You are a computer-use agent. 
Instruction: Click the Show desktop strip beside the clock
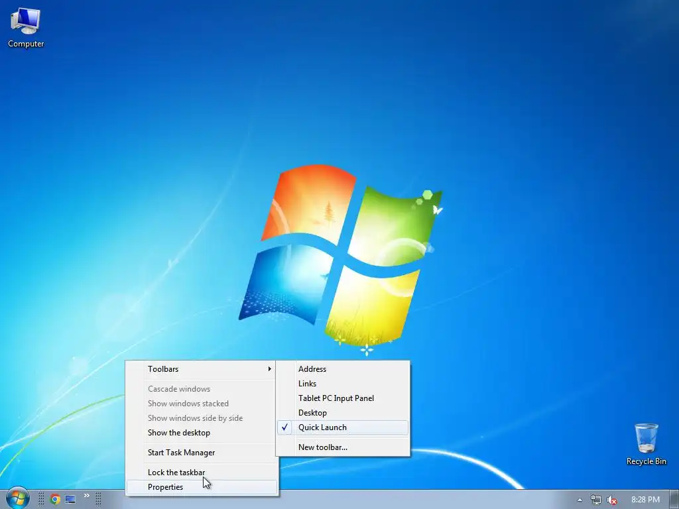tap(674, 500)
